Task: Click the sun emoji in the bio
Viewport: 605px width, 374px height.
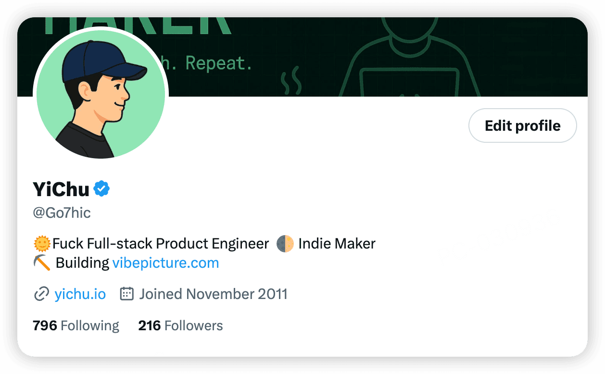Action: [41, 243]
